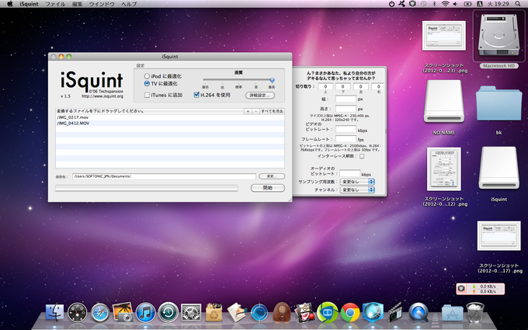Click the + add file button

(x=248, y=111)
